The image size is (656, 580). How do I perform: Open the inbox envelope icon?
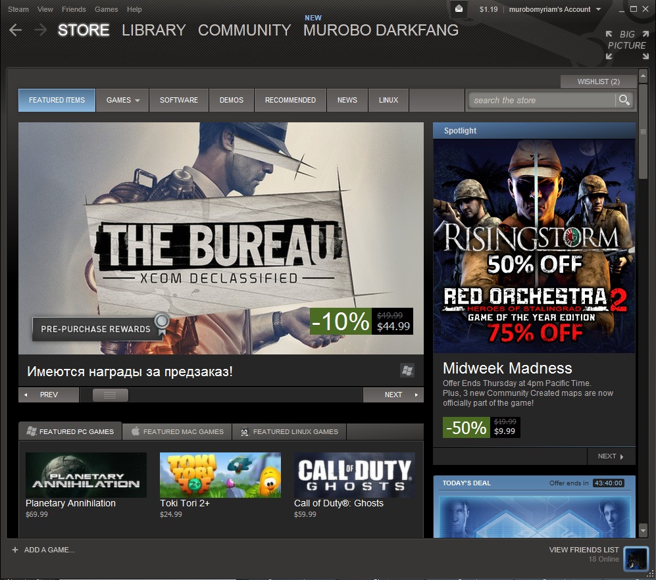click(x=459, y=9)
